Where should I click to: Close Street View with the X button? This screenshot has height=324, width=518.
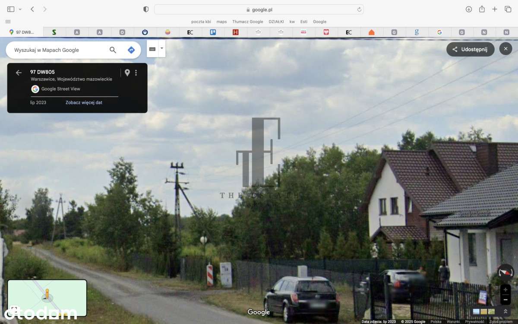(505, 49)
